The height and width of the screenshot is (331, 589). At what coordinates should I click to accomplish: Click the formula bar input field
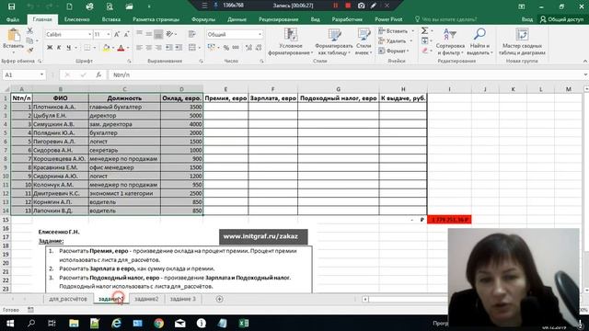click(346, 74)
